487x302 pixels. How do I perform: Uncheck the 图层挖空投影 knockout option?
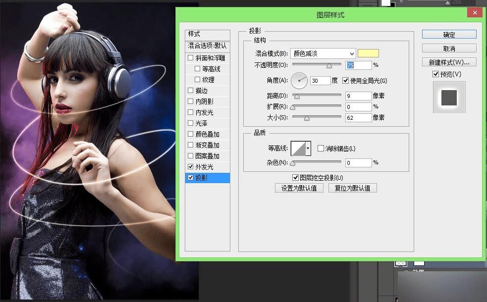coord(295,177)
